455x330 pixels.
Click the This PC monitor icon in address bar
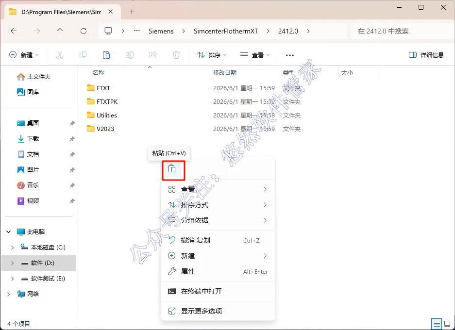[x=108, y=31]
